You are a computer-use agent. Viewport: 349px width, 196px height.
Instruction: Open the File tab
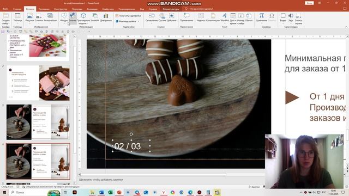5,9
